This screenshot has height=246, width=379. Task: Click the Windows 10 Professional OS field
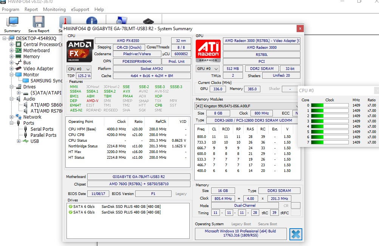(x=241, y=233)
